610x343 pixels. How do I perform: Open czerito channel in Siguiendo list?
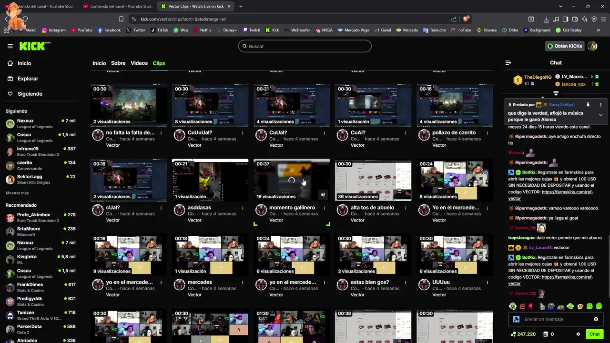[x=41, y=165]
